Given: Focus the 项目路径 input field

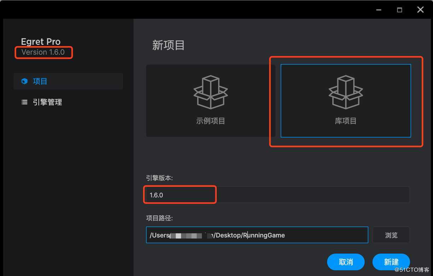Looking at the screenshot, I should [257, 235].
